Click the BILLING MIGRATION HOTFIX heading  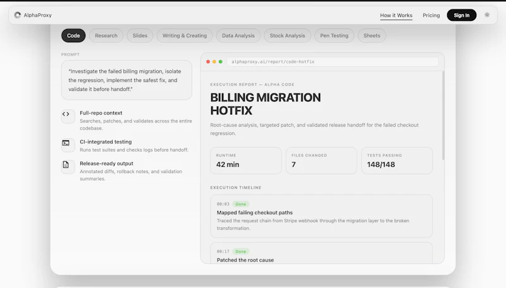(266, 104)
